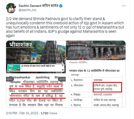
Task: Close the ad banner with the X
Action: (x=62, y=65)
